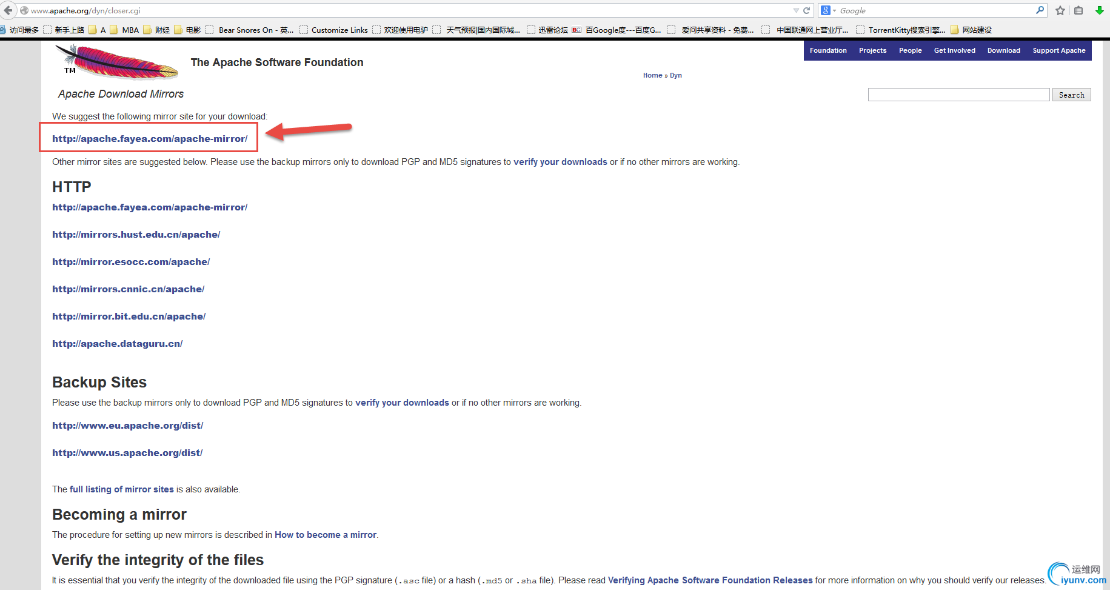Bookmark this page with the star icon
Screen dimensions: 1110x590
(1060, 10)
